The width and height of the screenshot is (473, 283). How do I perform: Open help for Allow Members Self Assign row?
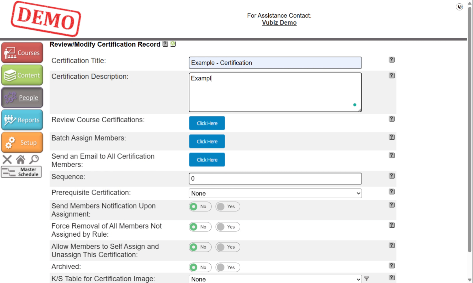click(x=392, y=245)
